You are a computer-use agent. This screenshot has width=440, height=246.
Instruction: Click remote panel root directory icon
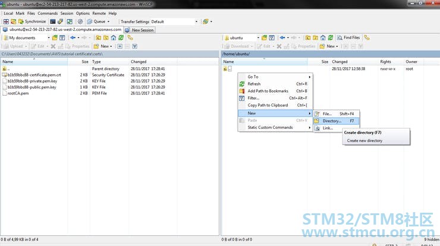[x=315, y=38]
